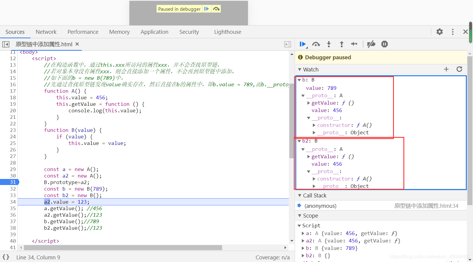This screenshot has height=262, width=473.
Task: Collapse the Scope section
Action: pos(300,215)
